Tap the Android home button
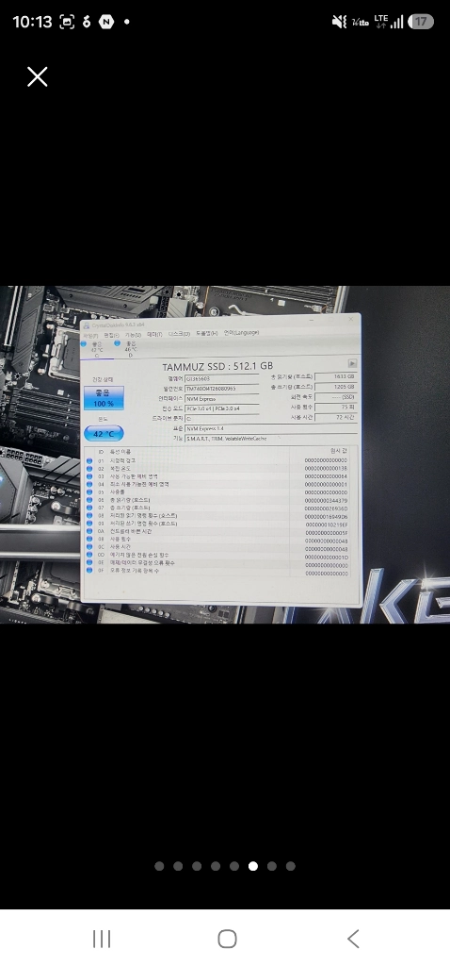 pos(228,939)
